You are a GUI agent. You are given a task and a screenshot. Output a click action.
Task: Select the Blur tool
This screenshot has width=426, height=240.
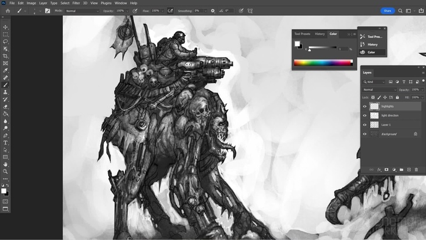(x=5, y=121)
